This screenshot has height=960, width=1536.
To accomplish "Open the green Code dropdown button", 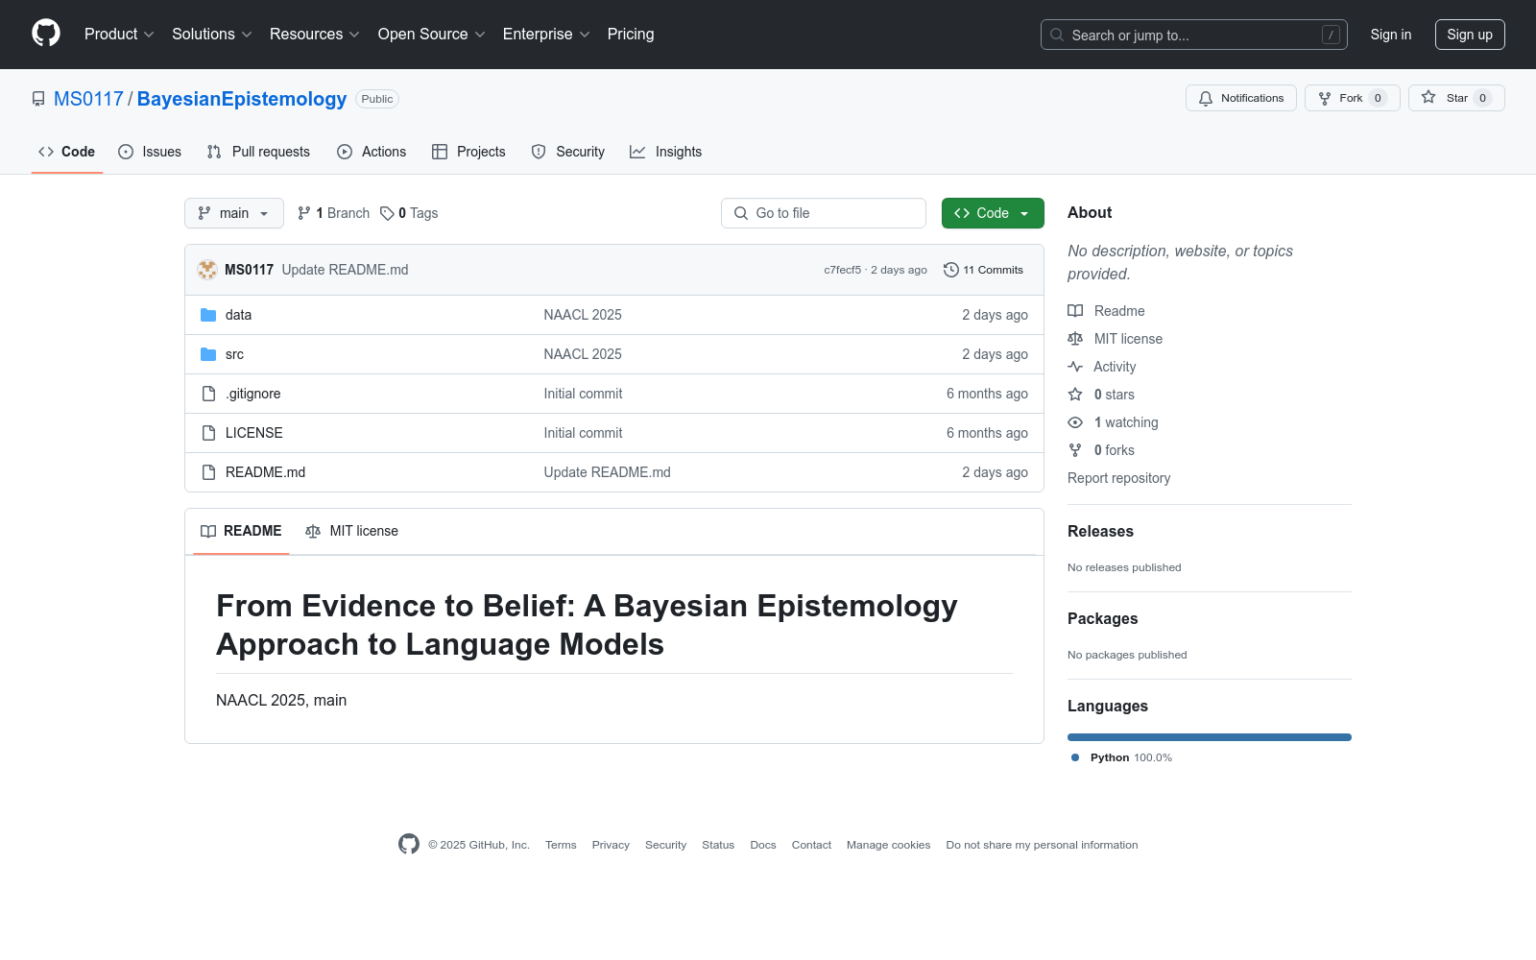I will [993, 213].
